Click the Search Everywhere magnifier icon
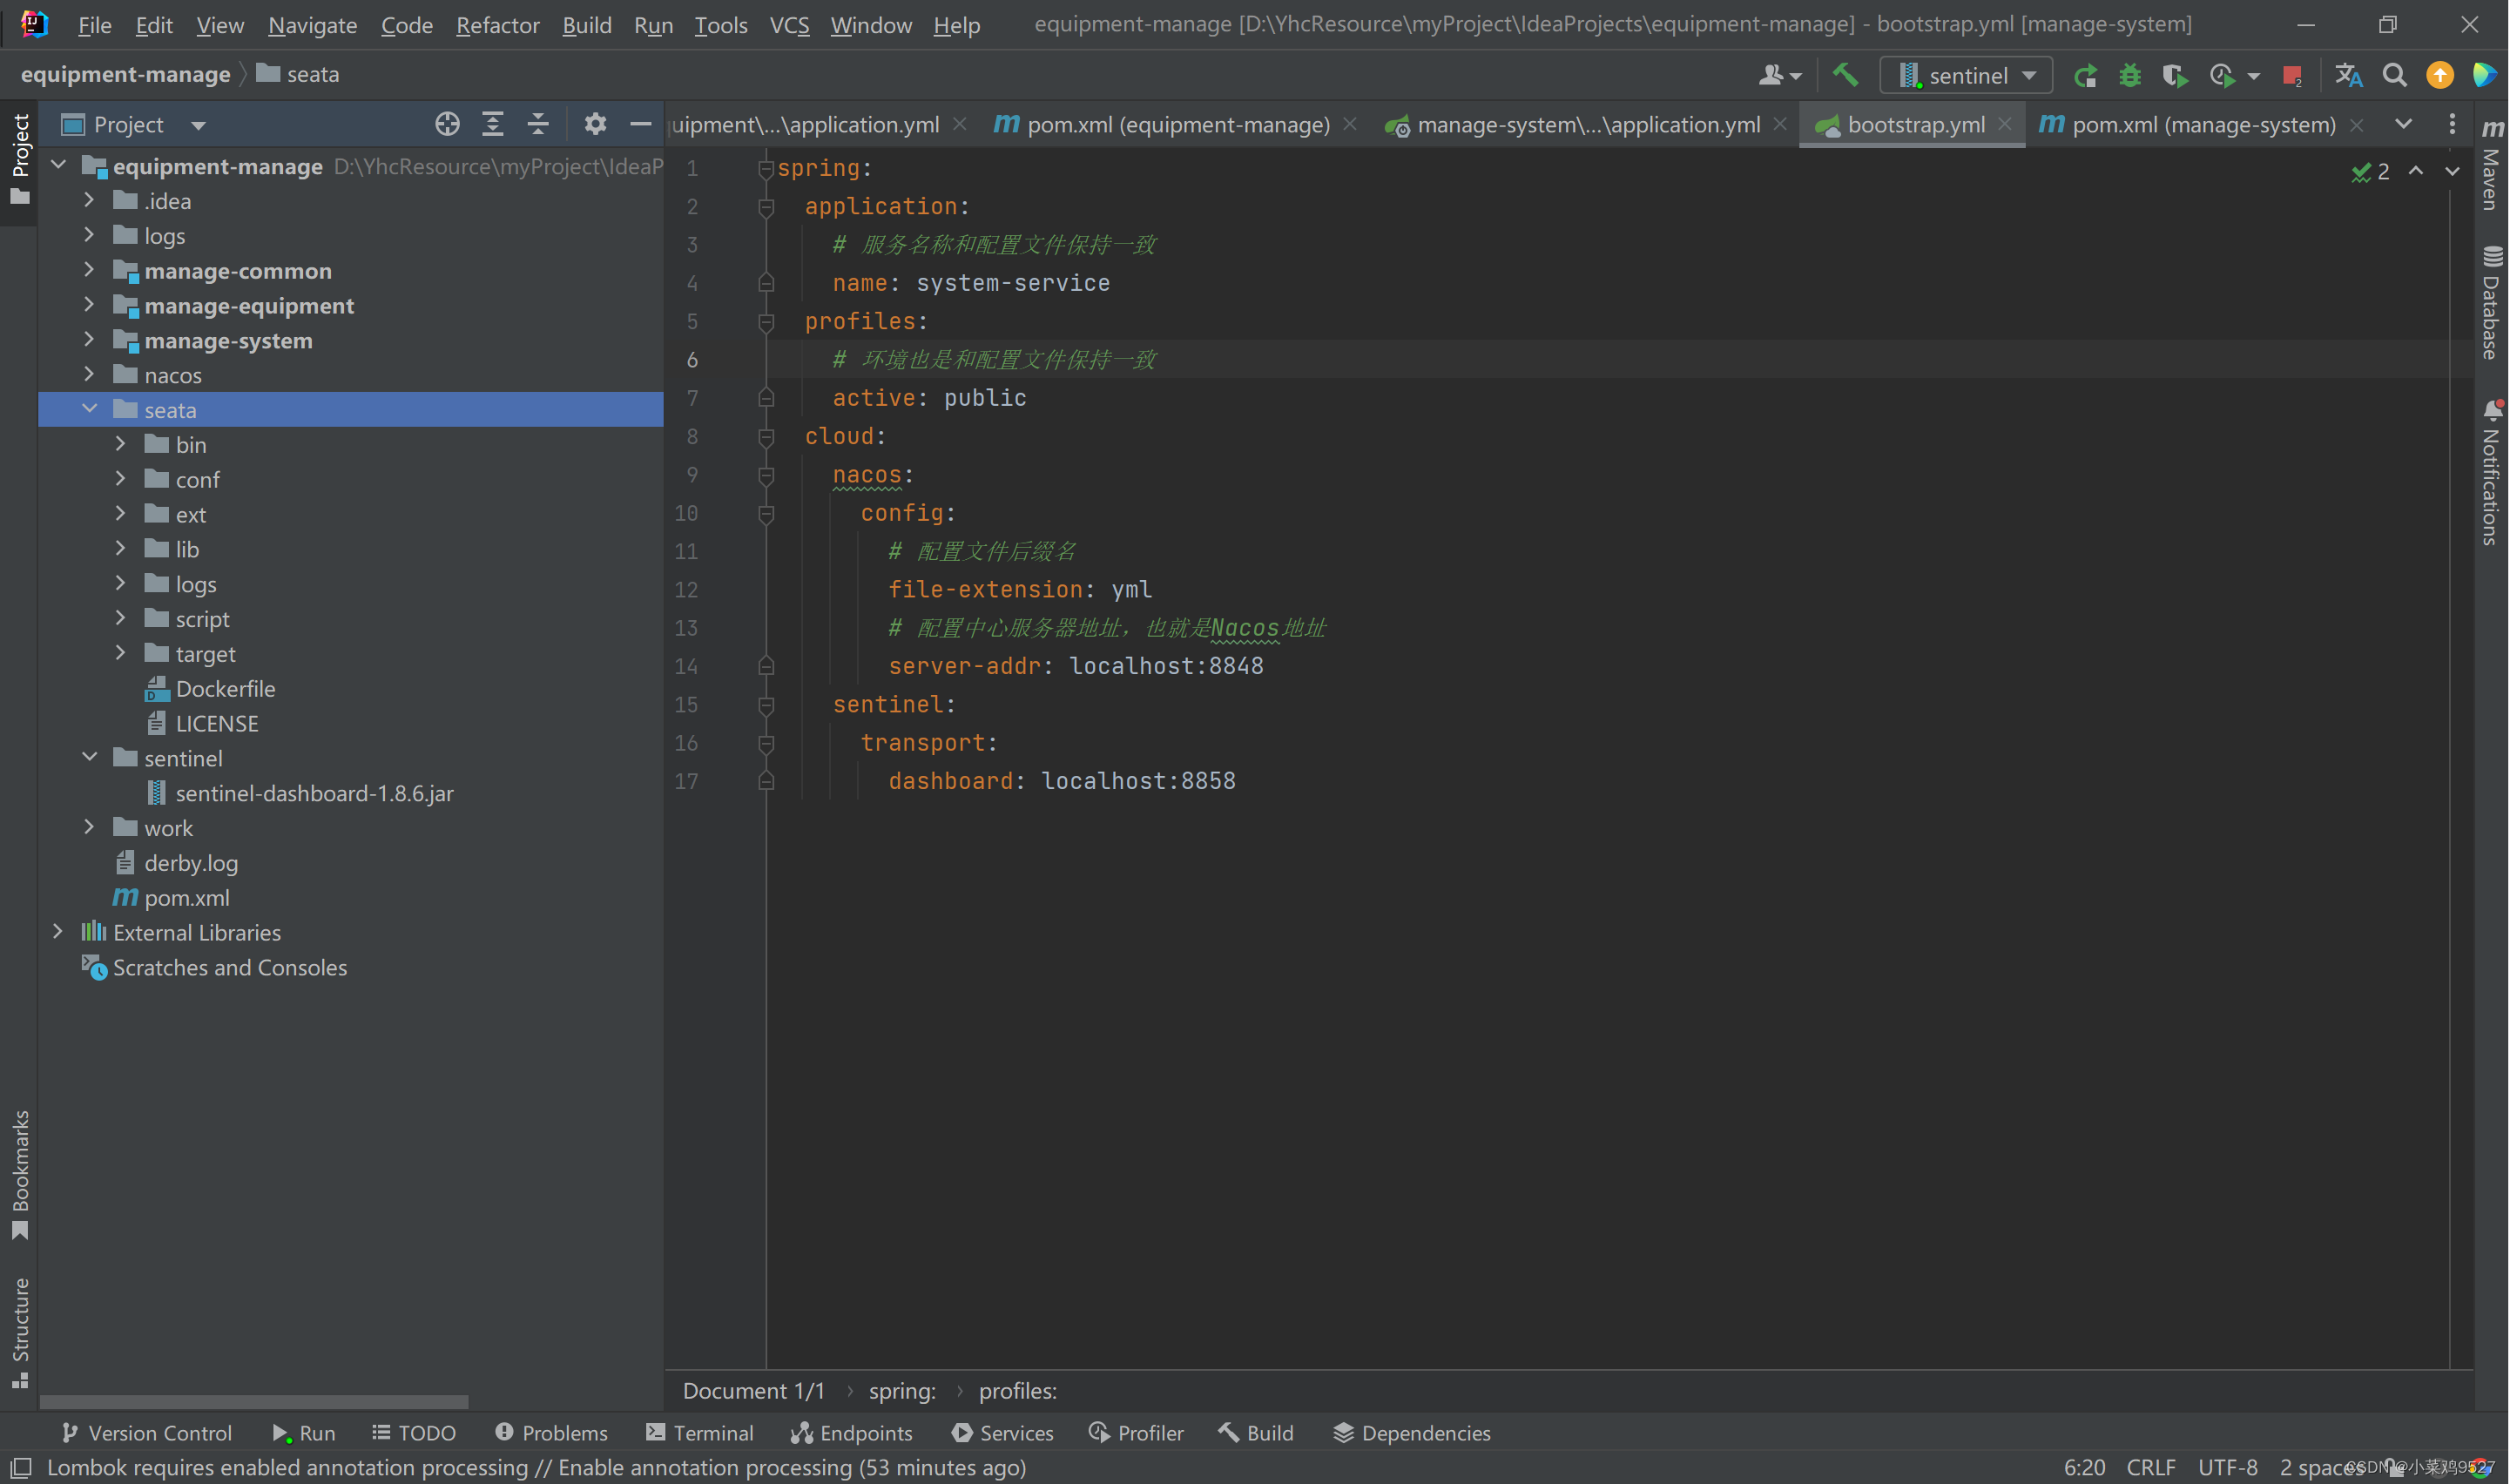Image resolution: width=2510 pixels, height=1484 pixels. coord(2395,74)
